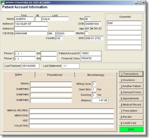This screenshot has height=139, width=150.
Task: Click the Phone 2 number field
Action: click(x=25, y=59)
